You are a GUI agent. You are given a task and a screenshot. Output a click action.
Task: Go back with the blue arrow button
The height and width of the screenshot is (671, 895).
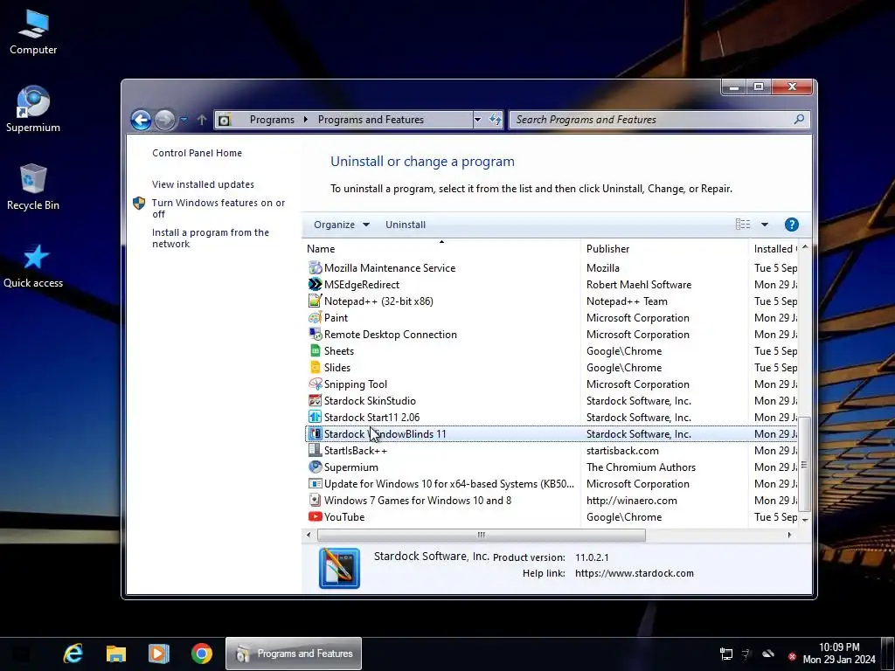(141, 120)
